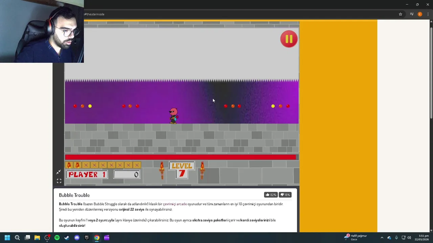Click the exit theater mode arrows icon

pyautogui.click(x=59, y=172)
